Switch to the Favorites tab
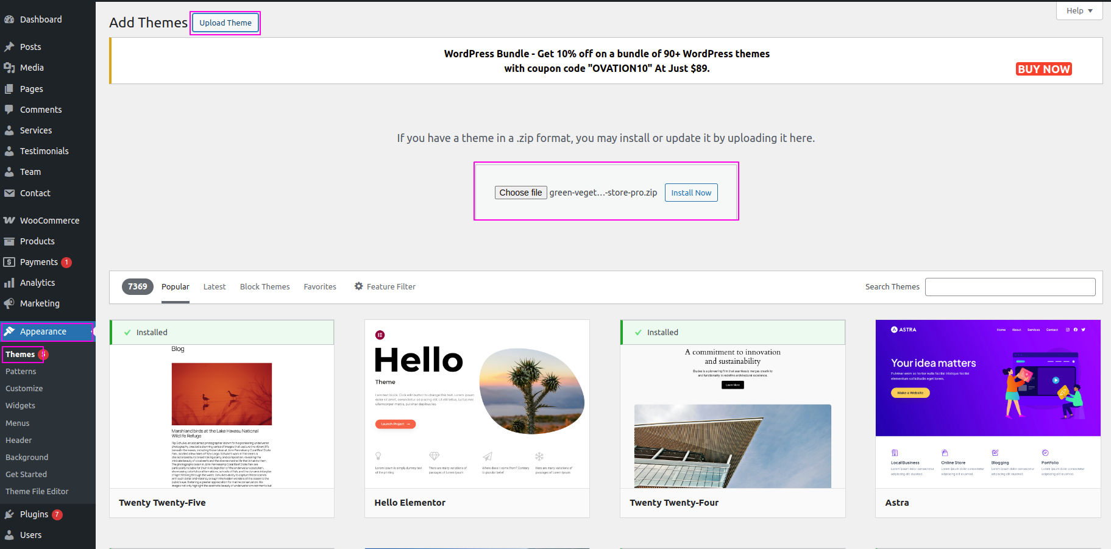Screen dimensions: 1111x549 pyautogui.click(x=320, y=287)
